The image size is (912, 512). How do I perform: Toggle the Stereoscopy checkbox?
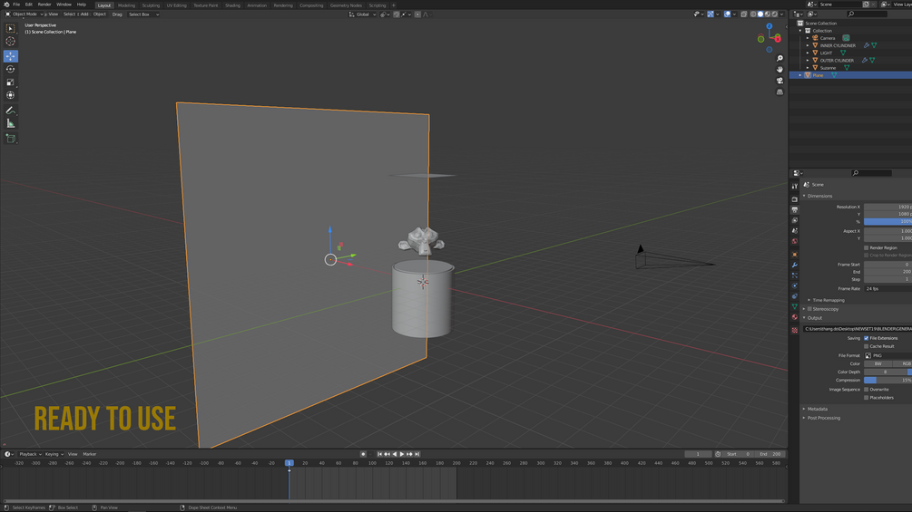(x=809, y=309)
